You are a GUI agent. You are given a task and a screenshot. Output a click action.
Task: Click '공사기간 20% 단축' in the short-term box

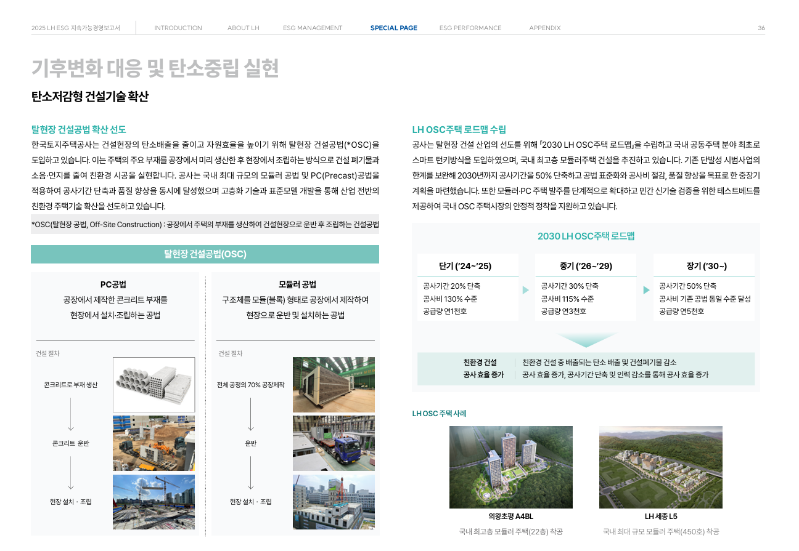(452, 286)
